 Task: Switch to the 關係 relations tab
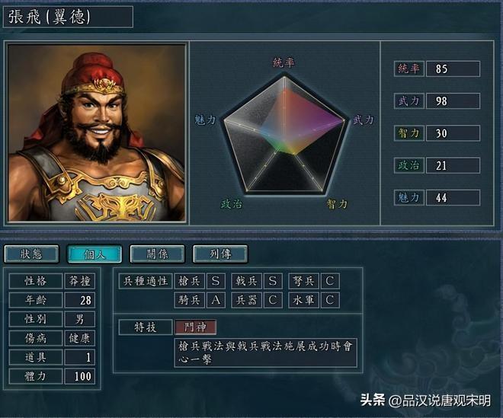tap(157, 254)
